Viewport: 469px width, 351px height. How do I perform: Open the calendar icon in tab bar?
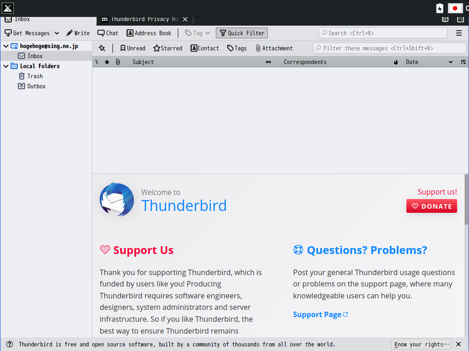pos(445,19)
